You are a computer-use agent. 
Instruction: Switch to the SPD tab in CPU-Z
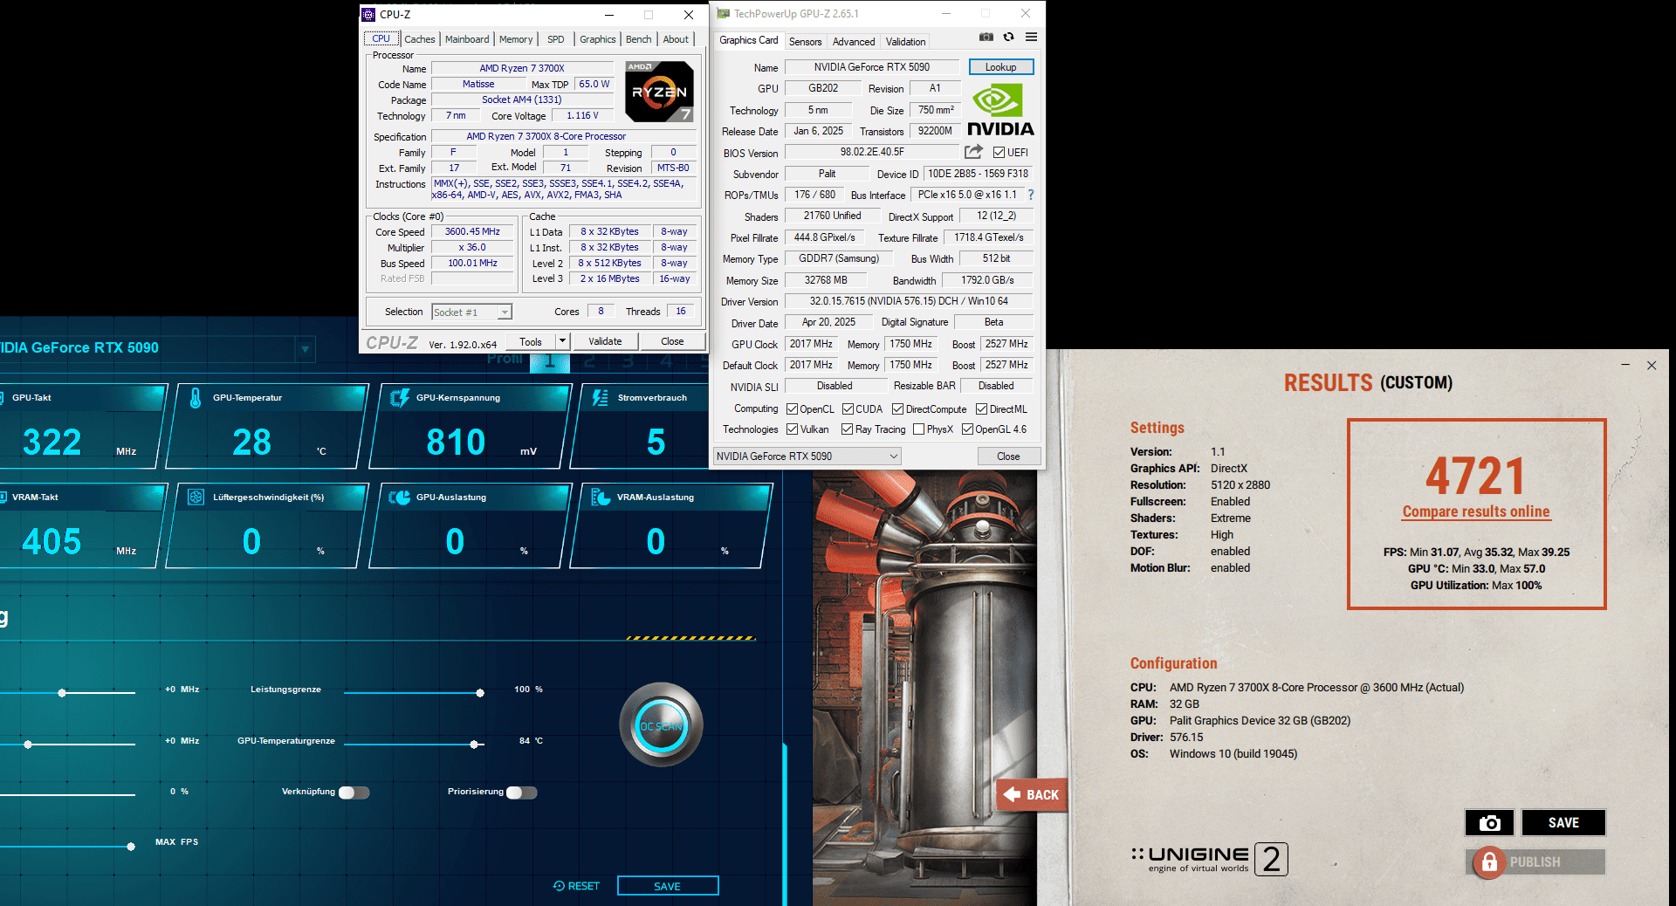[x=556, y=39]
